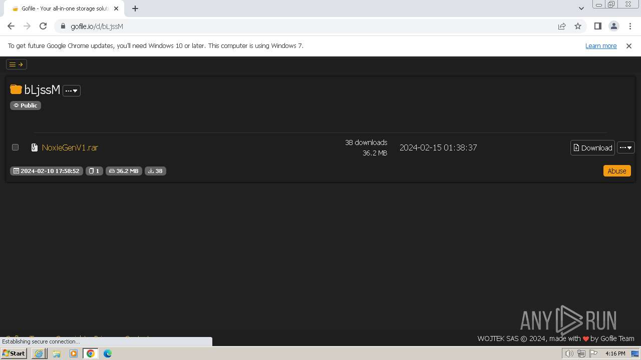This screenshot has width=641, height=360.
Task: Go back to previous page
Action: point(11,26)
